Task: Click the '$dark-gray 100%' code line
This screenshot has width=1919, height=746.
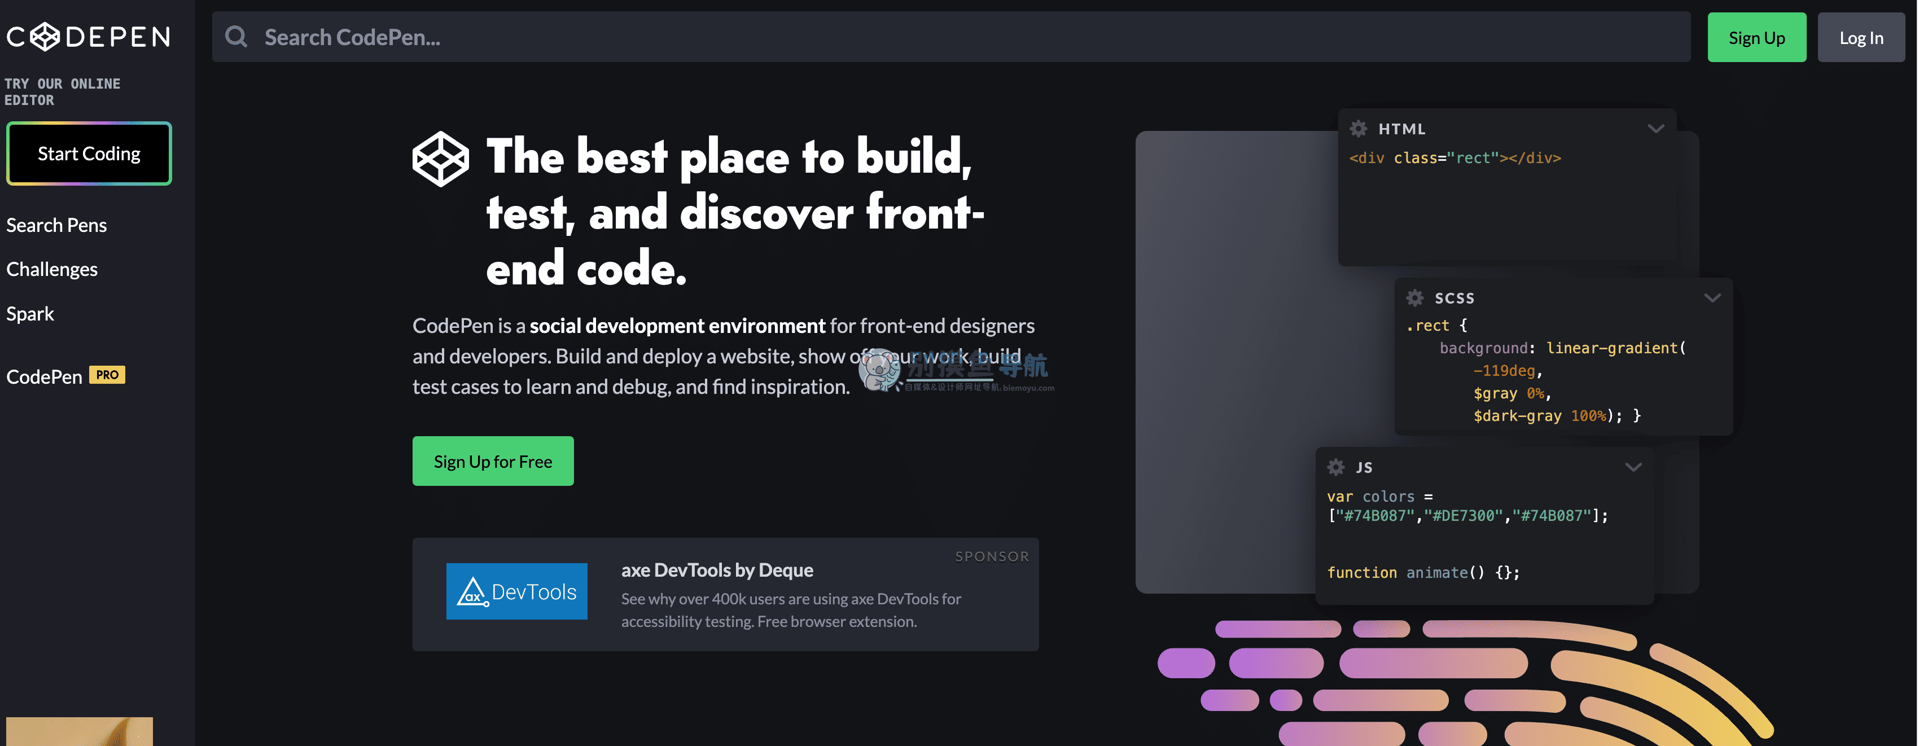Action: [1557, 415]
